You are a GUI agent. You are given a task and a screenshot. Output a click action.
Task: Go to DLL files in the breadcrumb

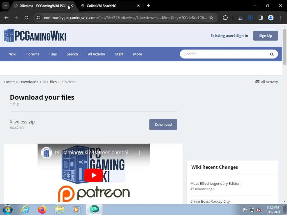click(50, 82)
